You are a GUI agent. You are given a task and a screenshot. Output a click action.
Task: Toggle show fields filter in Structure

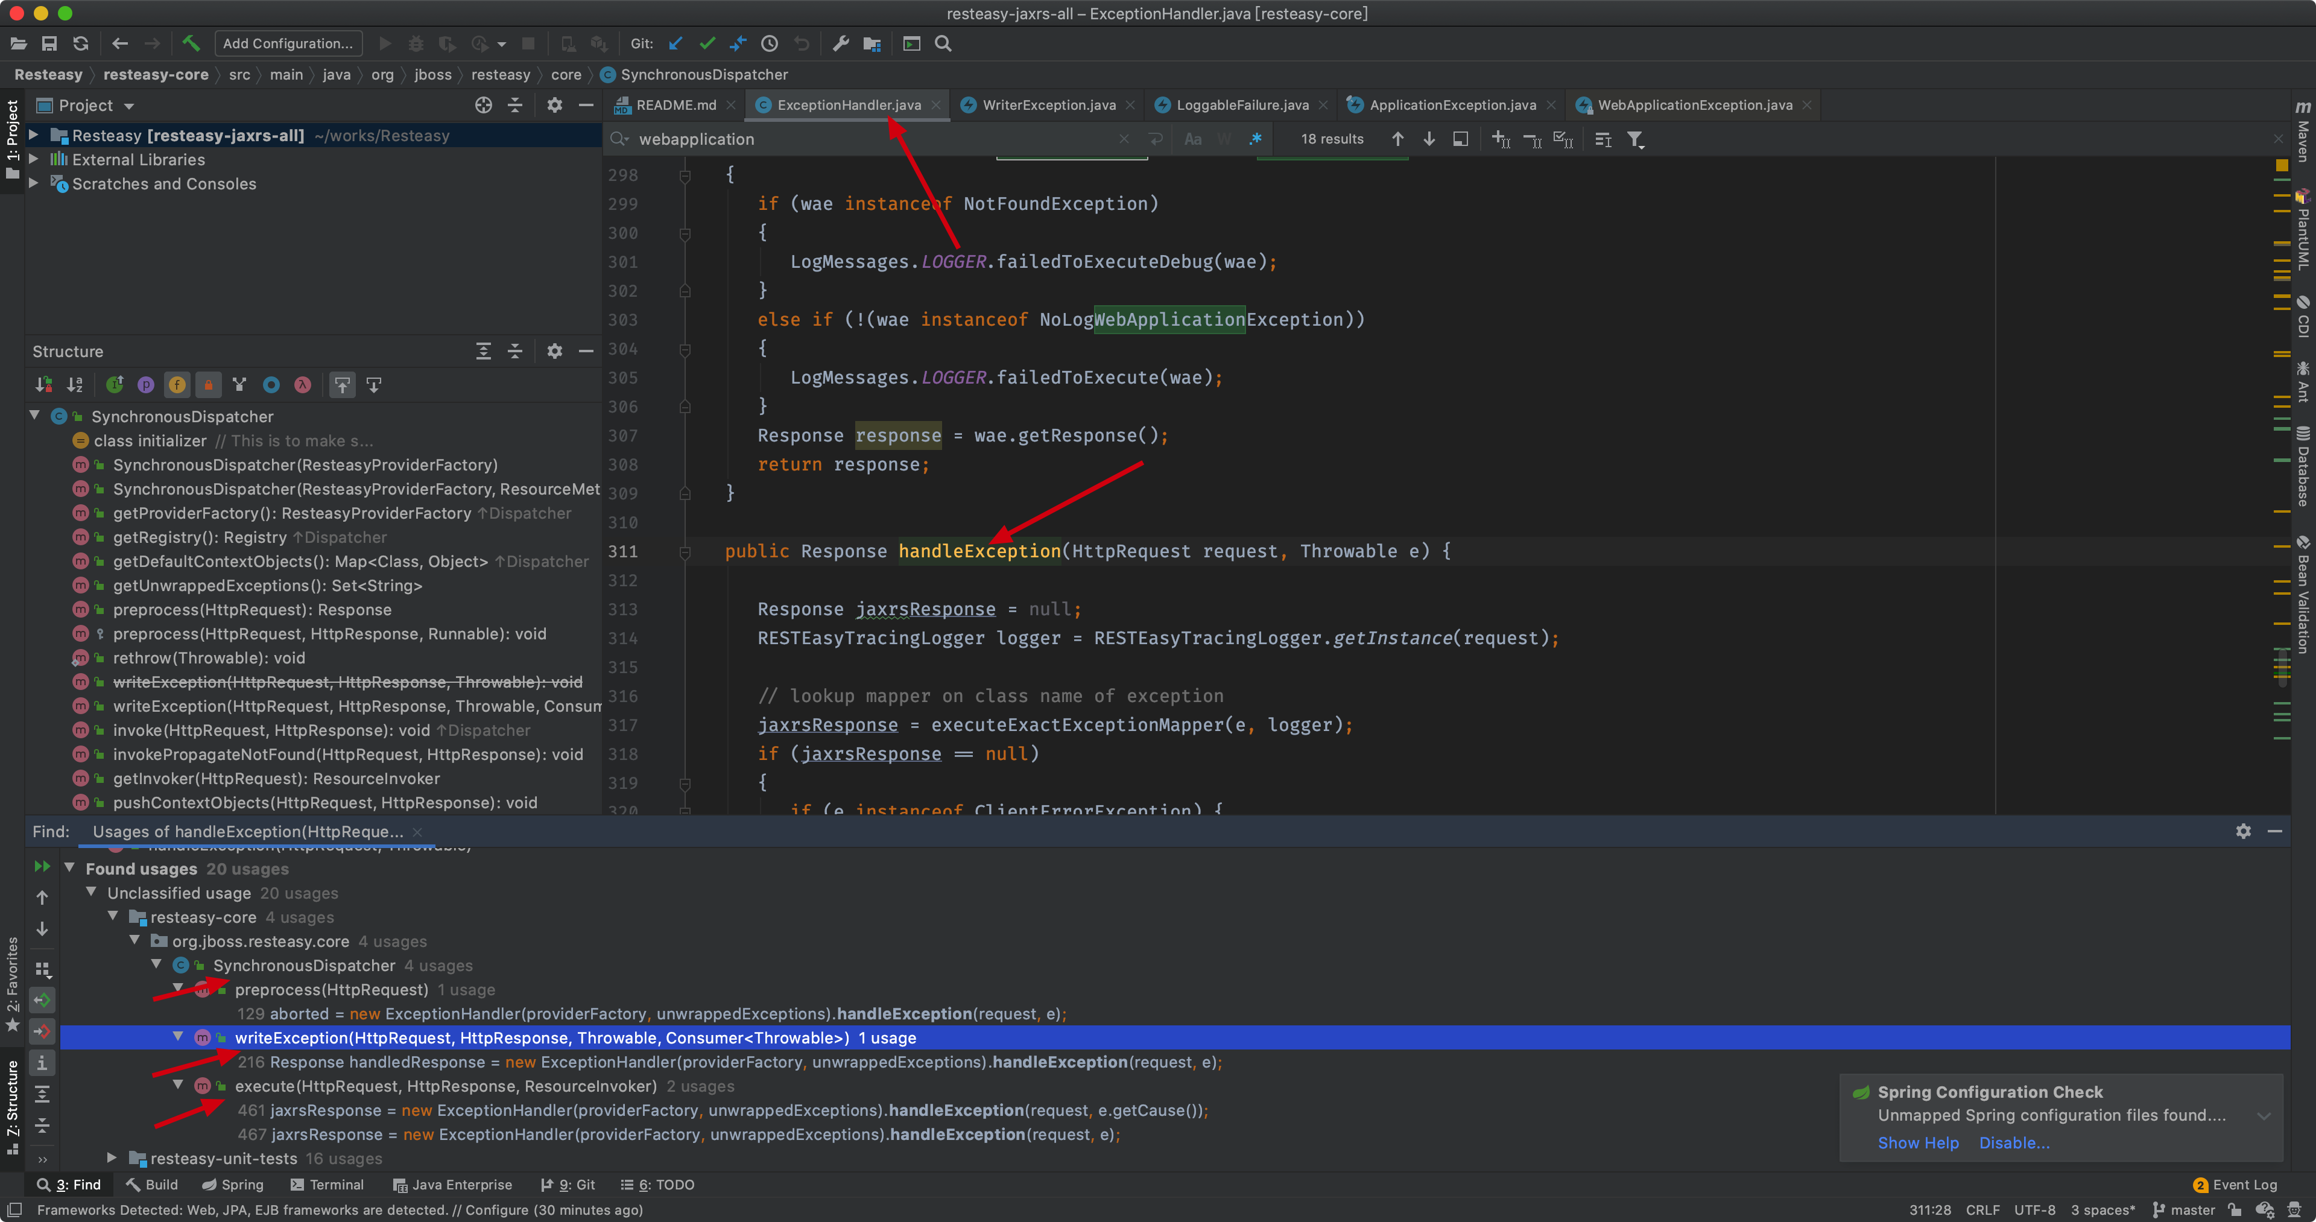click(x=177, y=385)
